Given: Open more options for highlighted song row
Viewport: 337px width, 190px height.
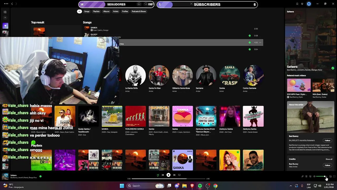Looking at the screenshot, I should pyautogui.click(x=260, y=42).
